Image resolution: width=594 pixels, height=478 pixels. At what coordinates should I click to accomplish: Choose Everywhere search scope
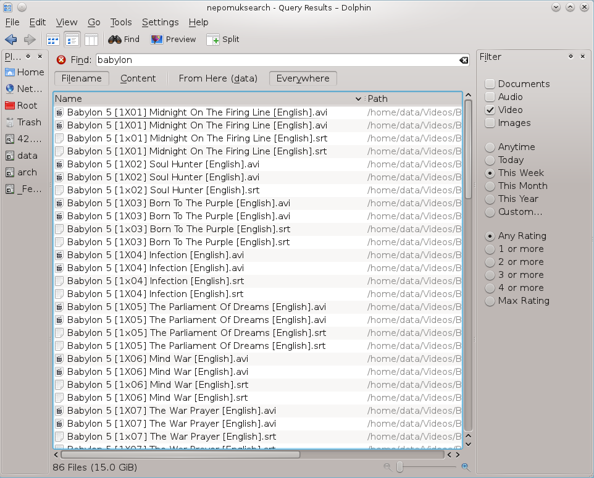(x=303, y=78)
